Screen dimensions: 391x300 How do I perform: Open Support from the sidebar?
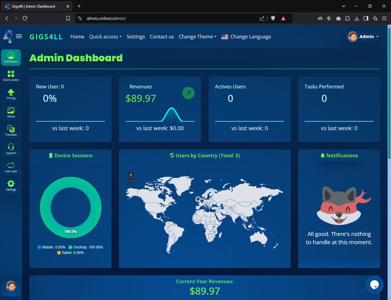point(11,149)
